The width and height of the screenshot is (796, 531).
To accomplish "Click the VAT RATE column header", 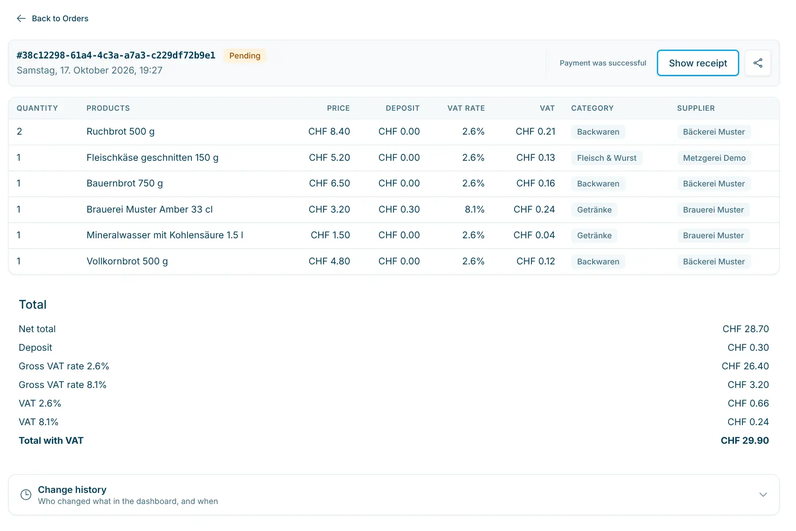I will 466,108.
